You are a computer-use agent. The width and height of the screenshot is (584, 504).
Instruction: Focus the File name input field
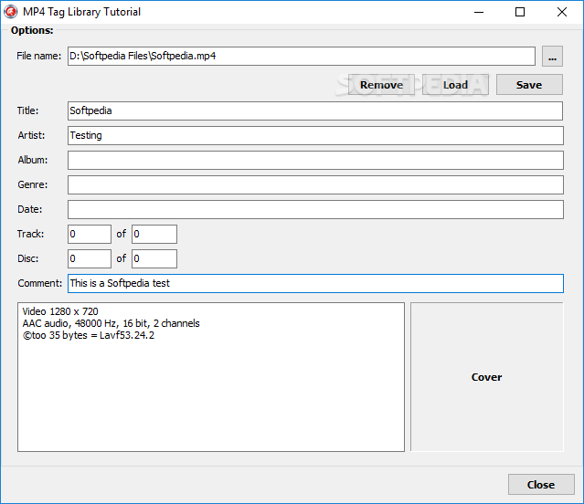pyautogui.click(x=302, y=57)
